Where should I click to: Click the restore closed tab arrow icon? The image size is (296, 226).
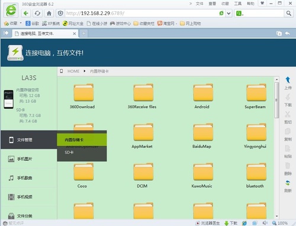[288, 33]
